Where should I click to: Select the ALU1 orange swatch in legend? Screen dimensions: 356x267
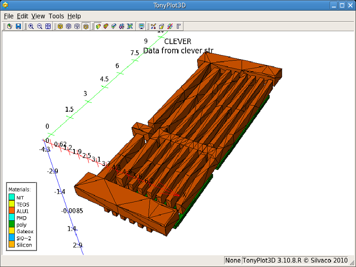pos(12,211)
